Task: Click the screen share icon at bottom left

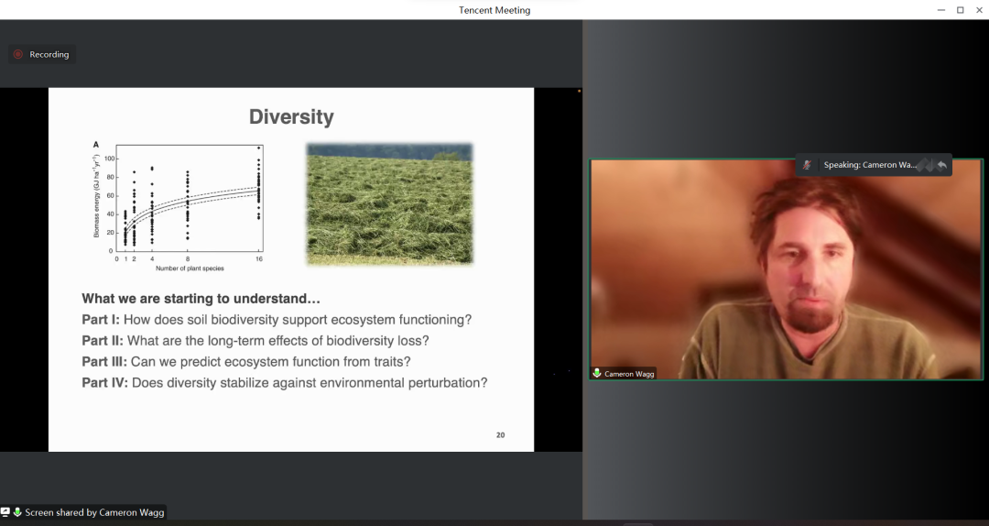Action: [x=5, y=512]
